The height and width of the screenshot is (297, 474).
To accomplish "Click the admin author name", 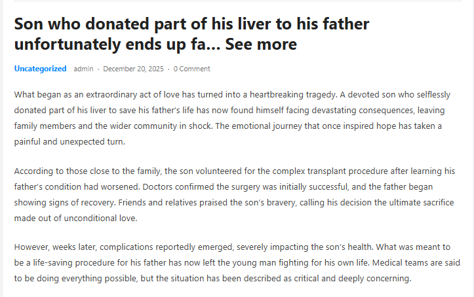I will (x=83, y=69).
